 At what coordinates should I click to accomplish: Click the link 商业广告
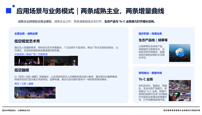coord(31,54)
